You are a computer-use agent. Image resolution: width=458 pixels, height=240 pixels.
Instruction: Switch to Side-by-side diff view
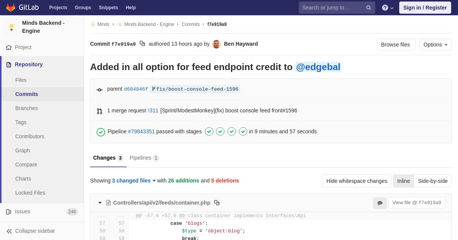click(432, 181)
